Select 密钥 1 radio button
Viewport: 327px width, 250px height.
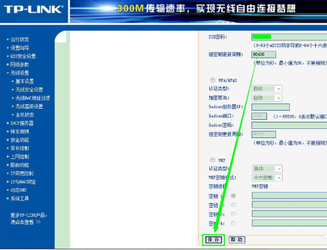pos(233,196)
